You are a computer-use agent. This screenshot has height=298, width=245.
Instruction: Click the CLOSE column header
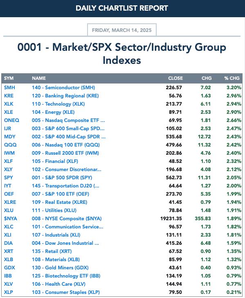pos(175,78)
